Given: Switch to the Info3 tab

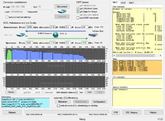Looking at the screenshot, I should click(x=131, y=3).
